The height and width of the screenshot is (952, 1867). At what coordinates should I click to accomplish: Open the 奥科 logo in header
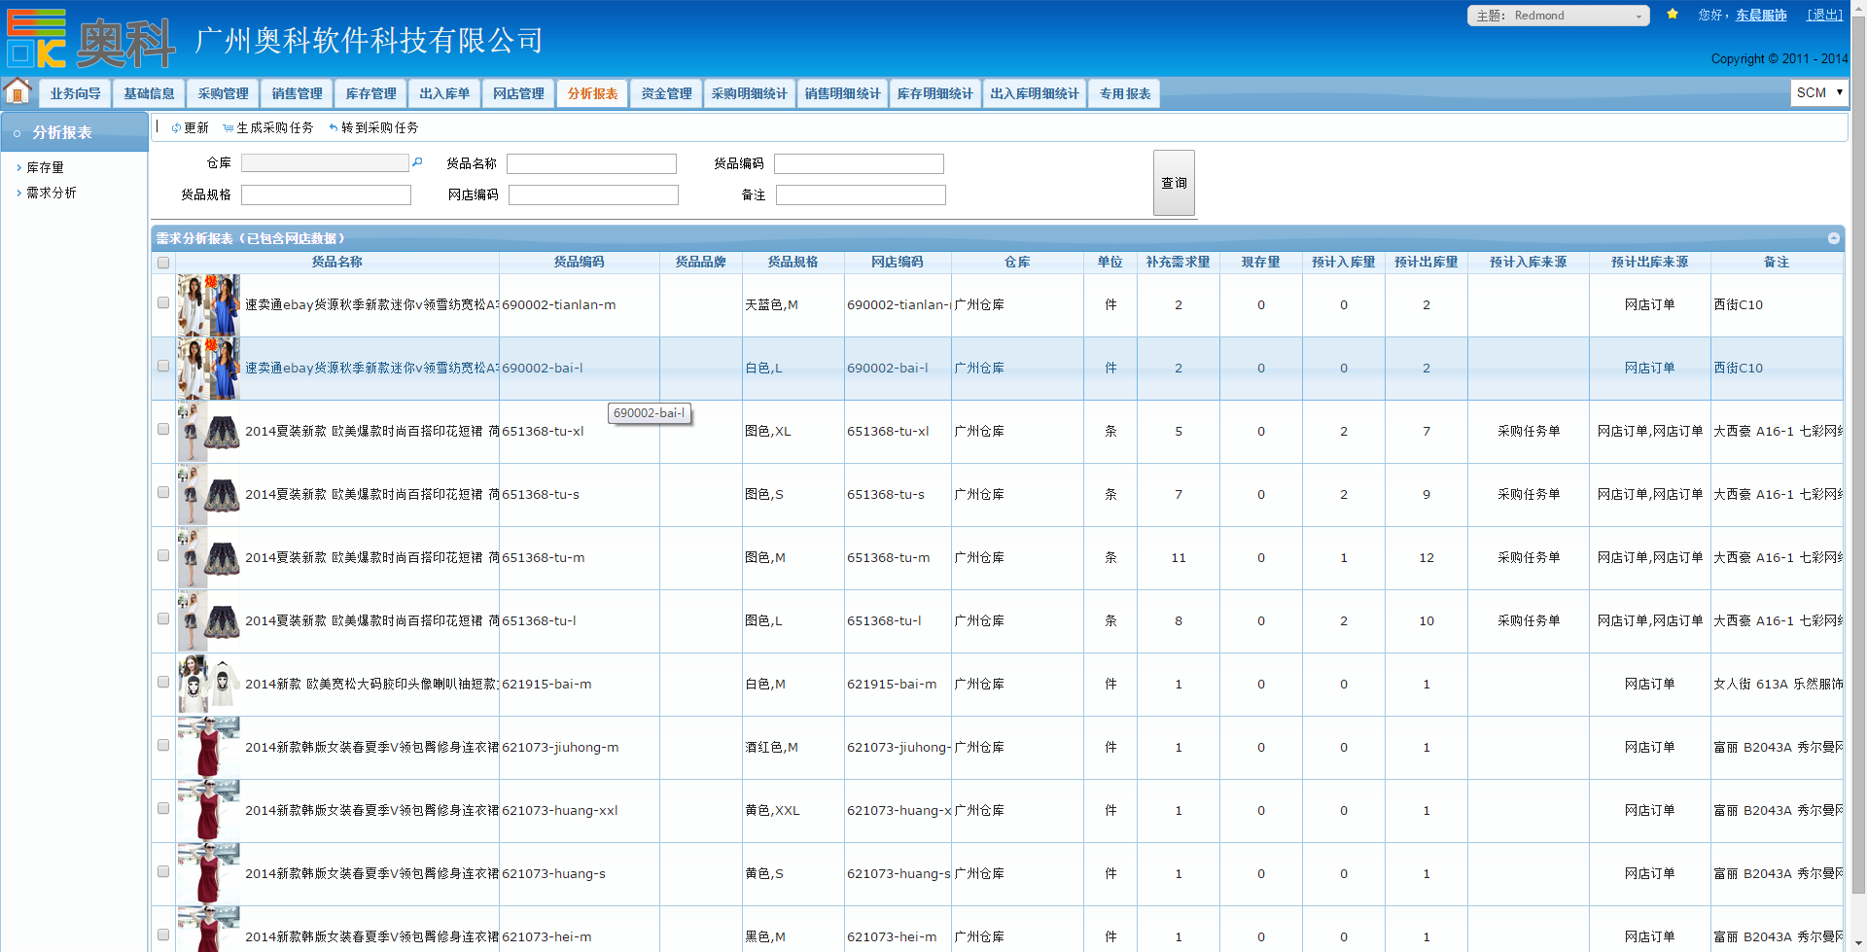(91, 40)
